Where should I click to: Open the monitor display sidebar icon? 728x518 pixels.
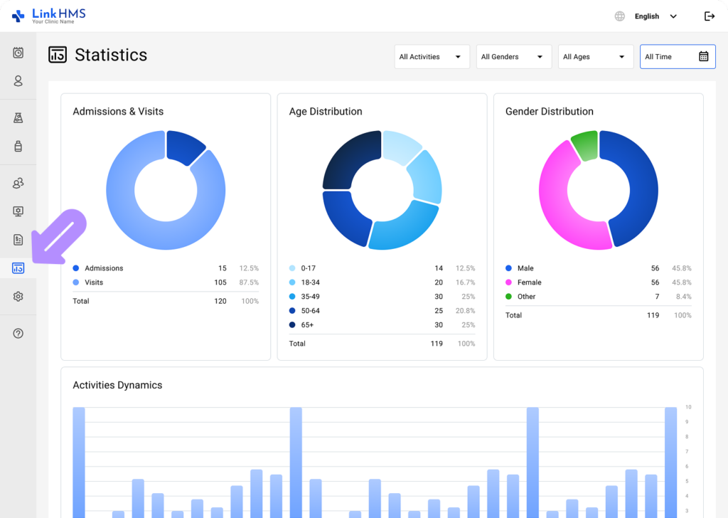[18, 211]
